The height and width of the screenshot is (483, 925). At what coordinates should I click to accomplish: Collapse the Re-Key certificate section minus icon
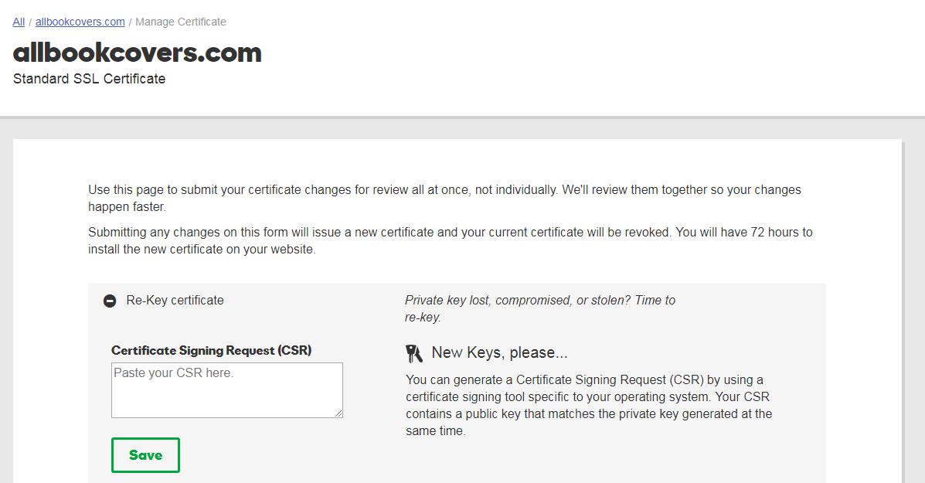point(110,301)
